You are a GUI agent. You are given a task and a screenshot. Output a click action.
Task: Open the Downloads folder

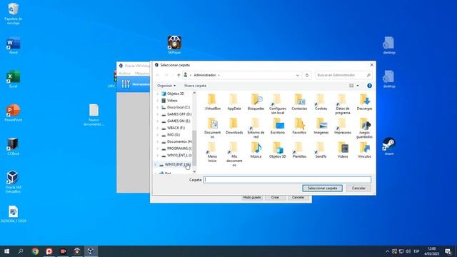point(234,126)
